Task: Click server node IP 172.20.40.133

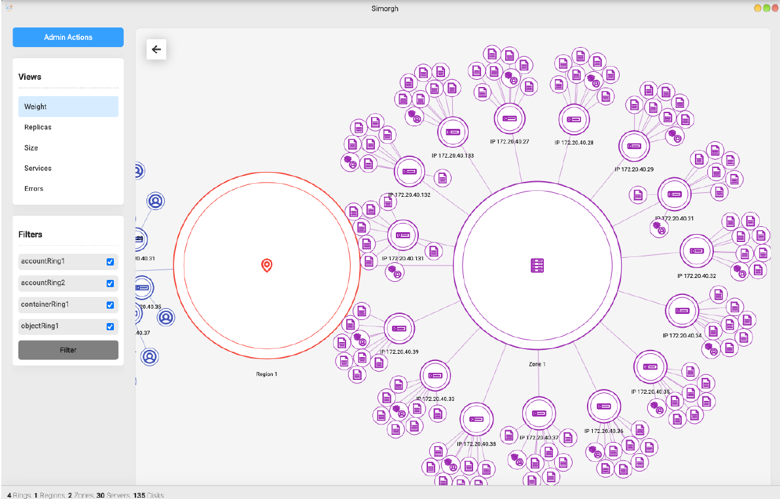Action: [x=453, y=132]
